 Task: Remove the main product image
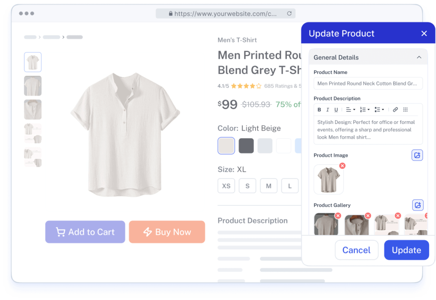pos(342,166)
